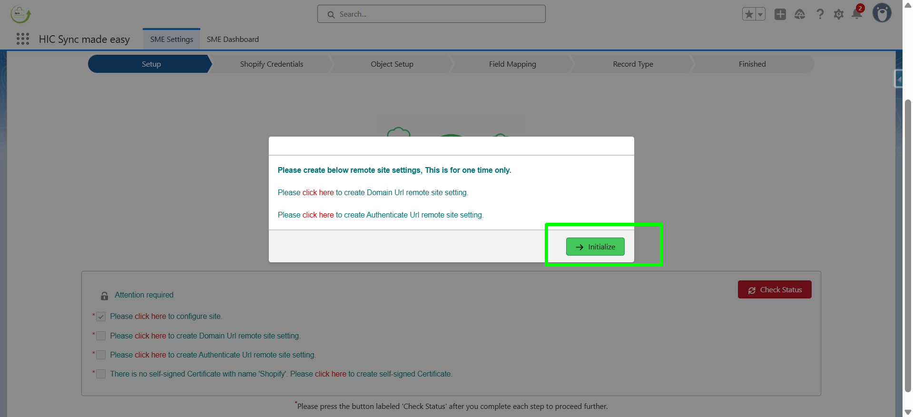
Task: Open the notifications bell
Action: click(857, 14)
